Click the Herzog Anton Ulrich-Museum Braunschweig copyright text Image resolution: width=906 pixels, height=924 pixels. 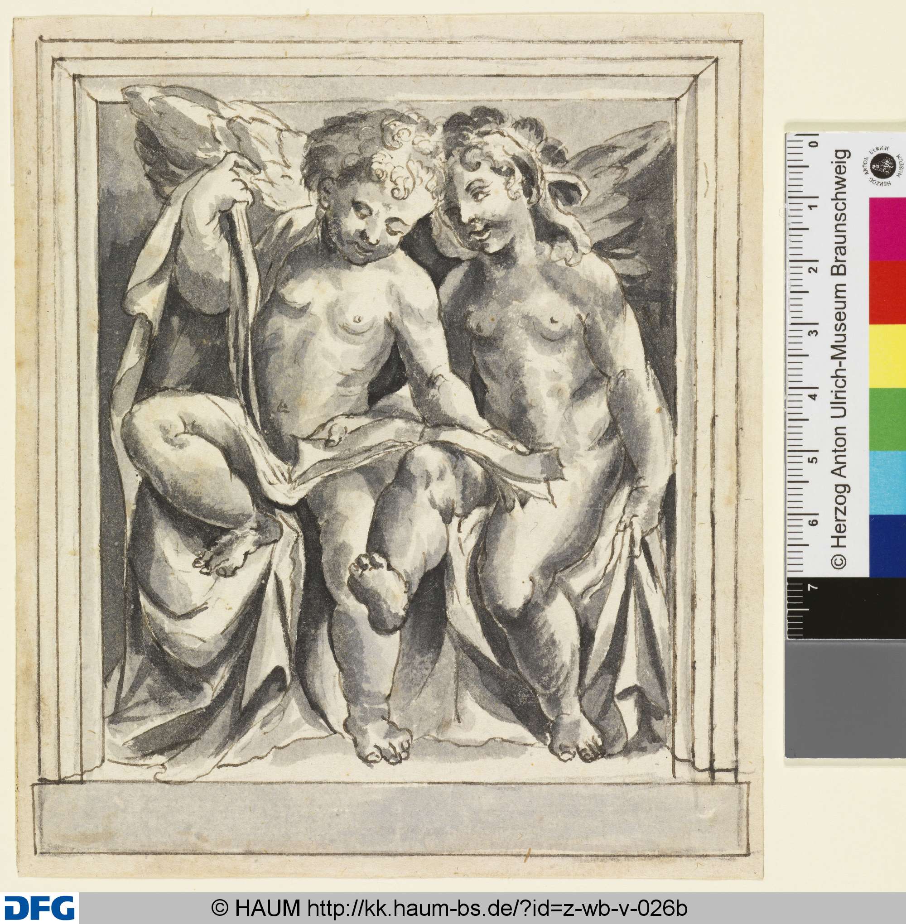pos(840,359)
